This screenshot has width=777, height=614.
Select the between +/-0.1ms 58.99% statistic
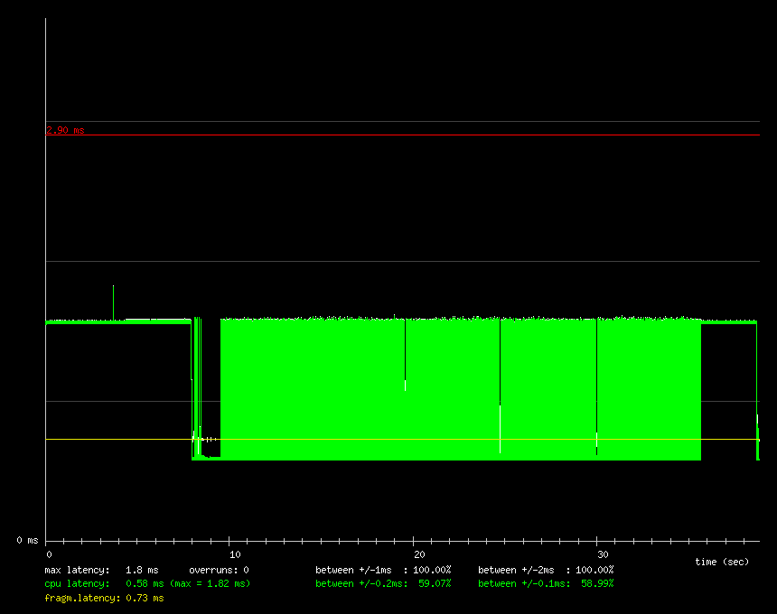[x=546, y=583]
